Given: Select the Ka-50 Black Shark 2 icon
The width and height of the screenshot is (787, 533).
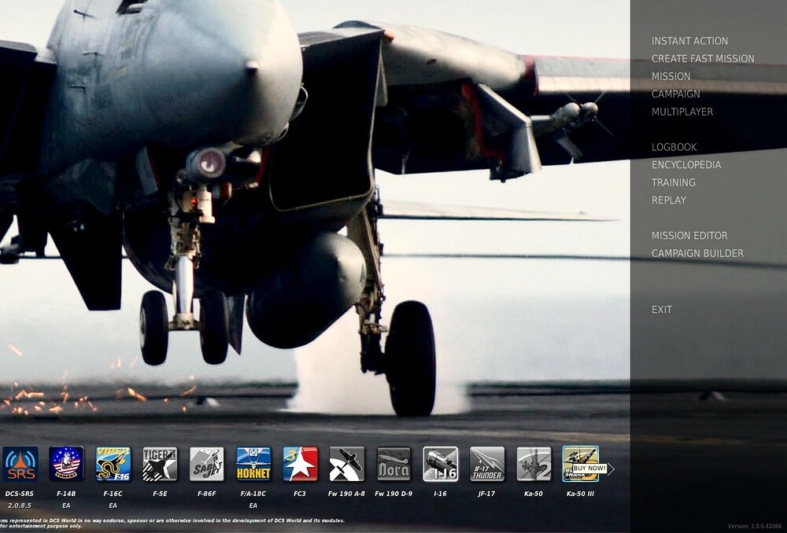Looking at the screenshot, I should coord(534,465).
